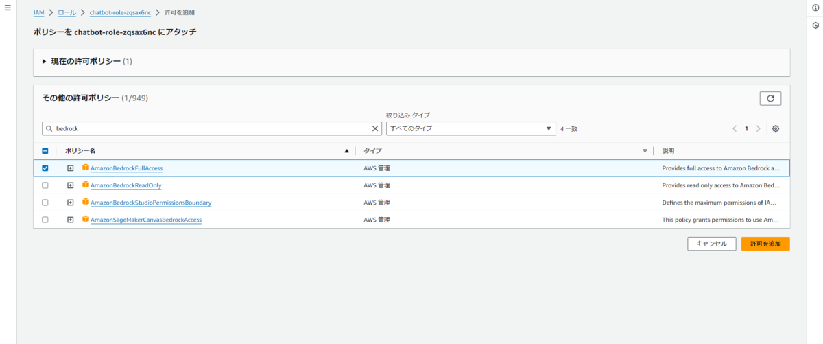Expand AmazonBedrockReadOnly policy details

(x=70, y=185)
